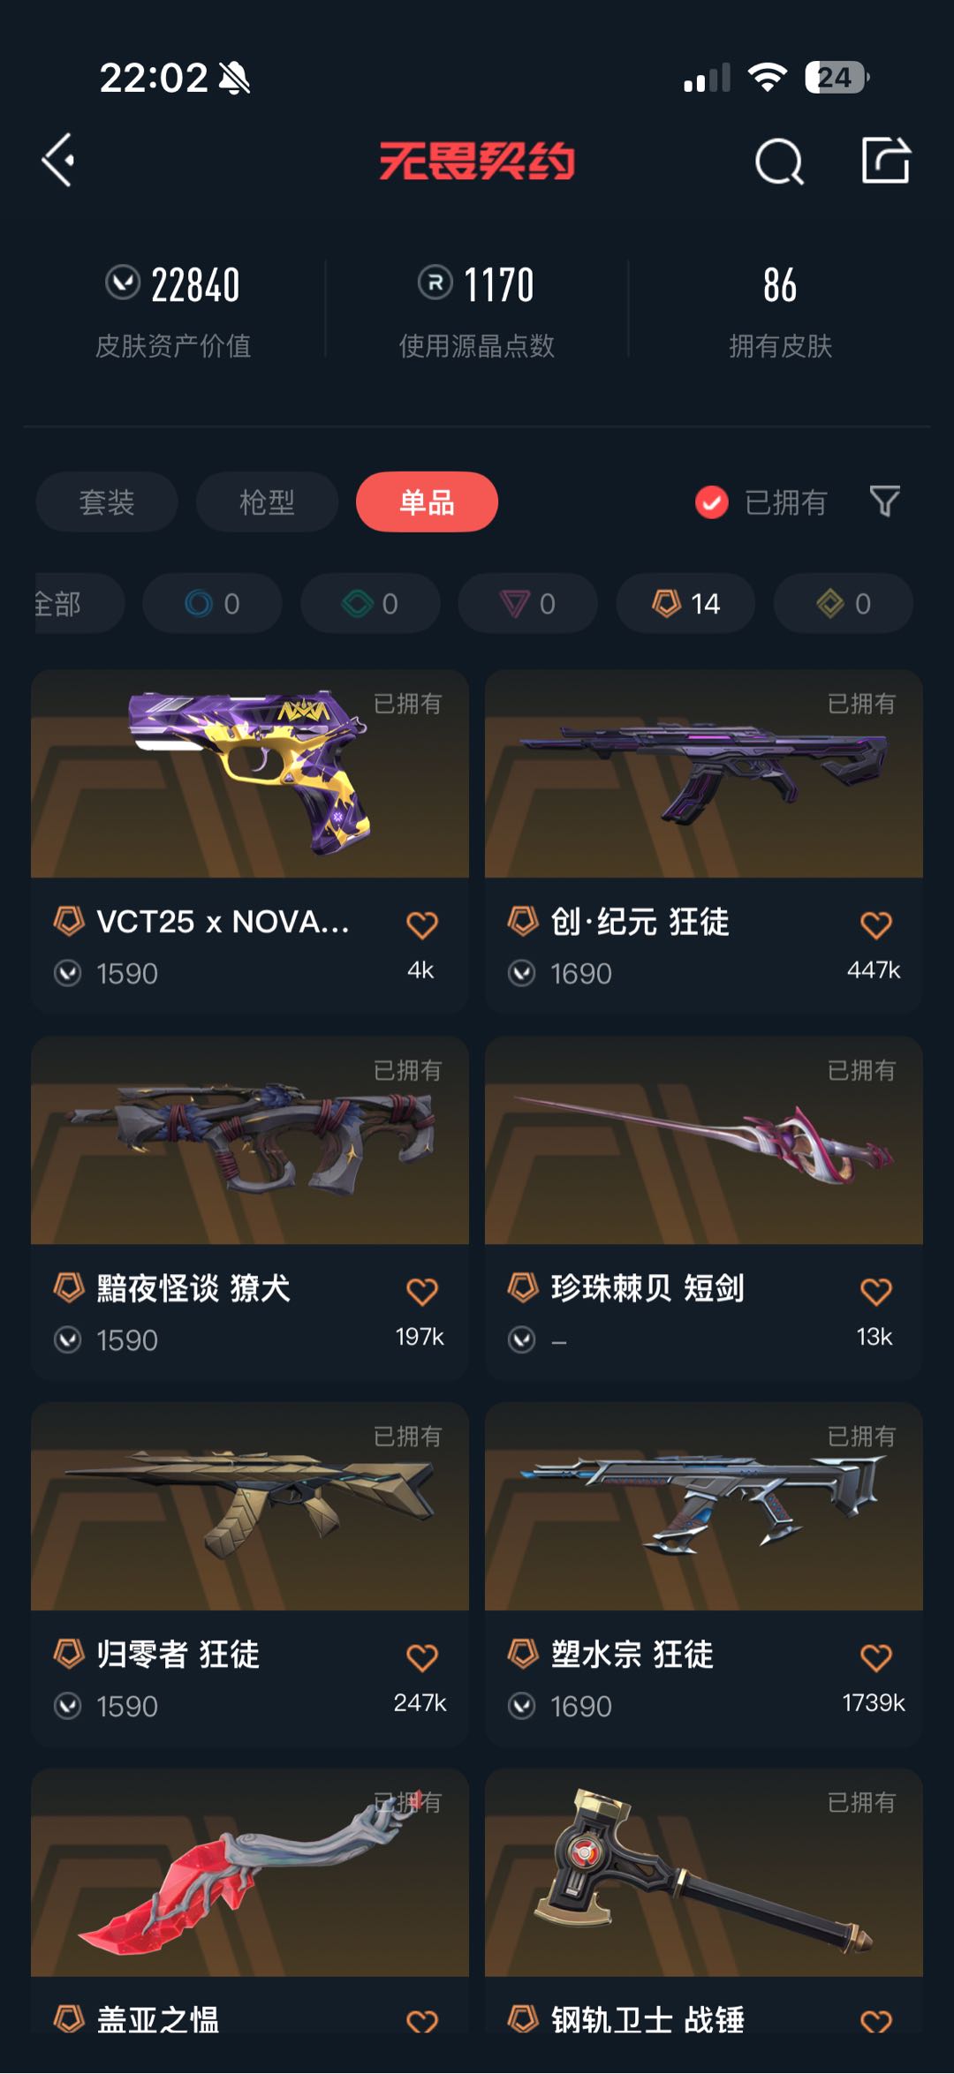Viewport: 954px width, 2074px height.
Task: Select the 单品 tab
Action: (427, 502)
